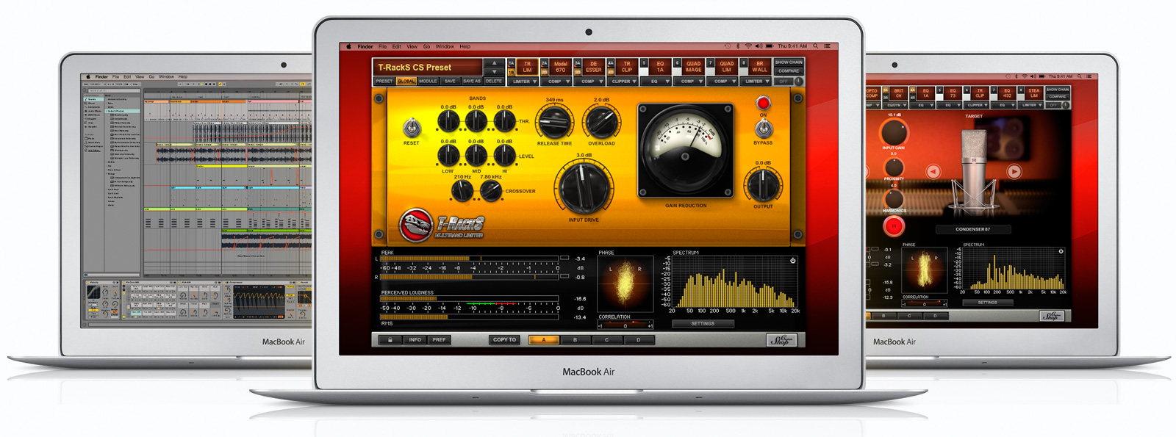Click the COPY TO button
1176x437 pixels.
coord(505,340)
